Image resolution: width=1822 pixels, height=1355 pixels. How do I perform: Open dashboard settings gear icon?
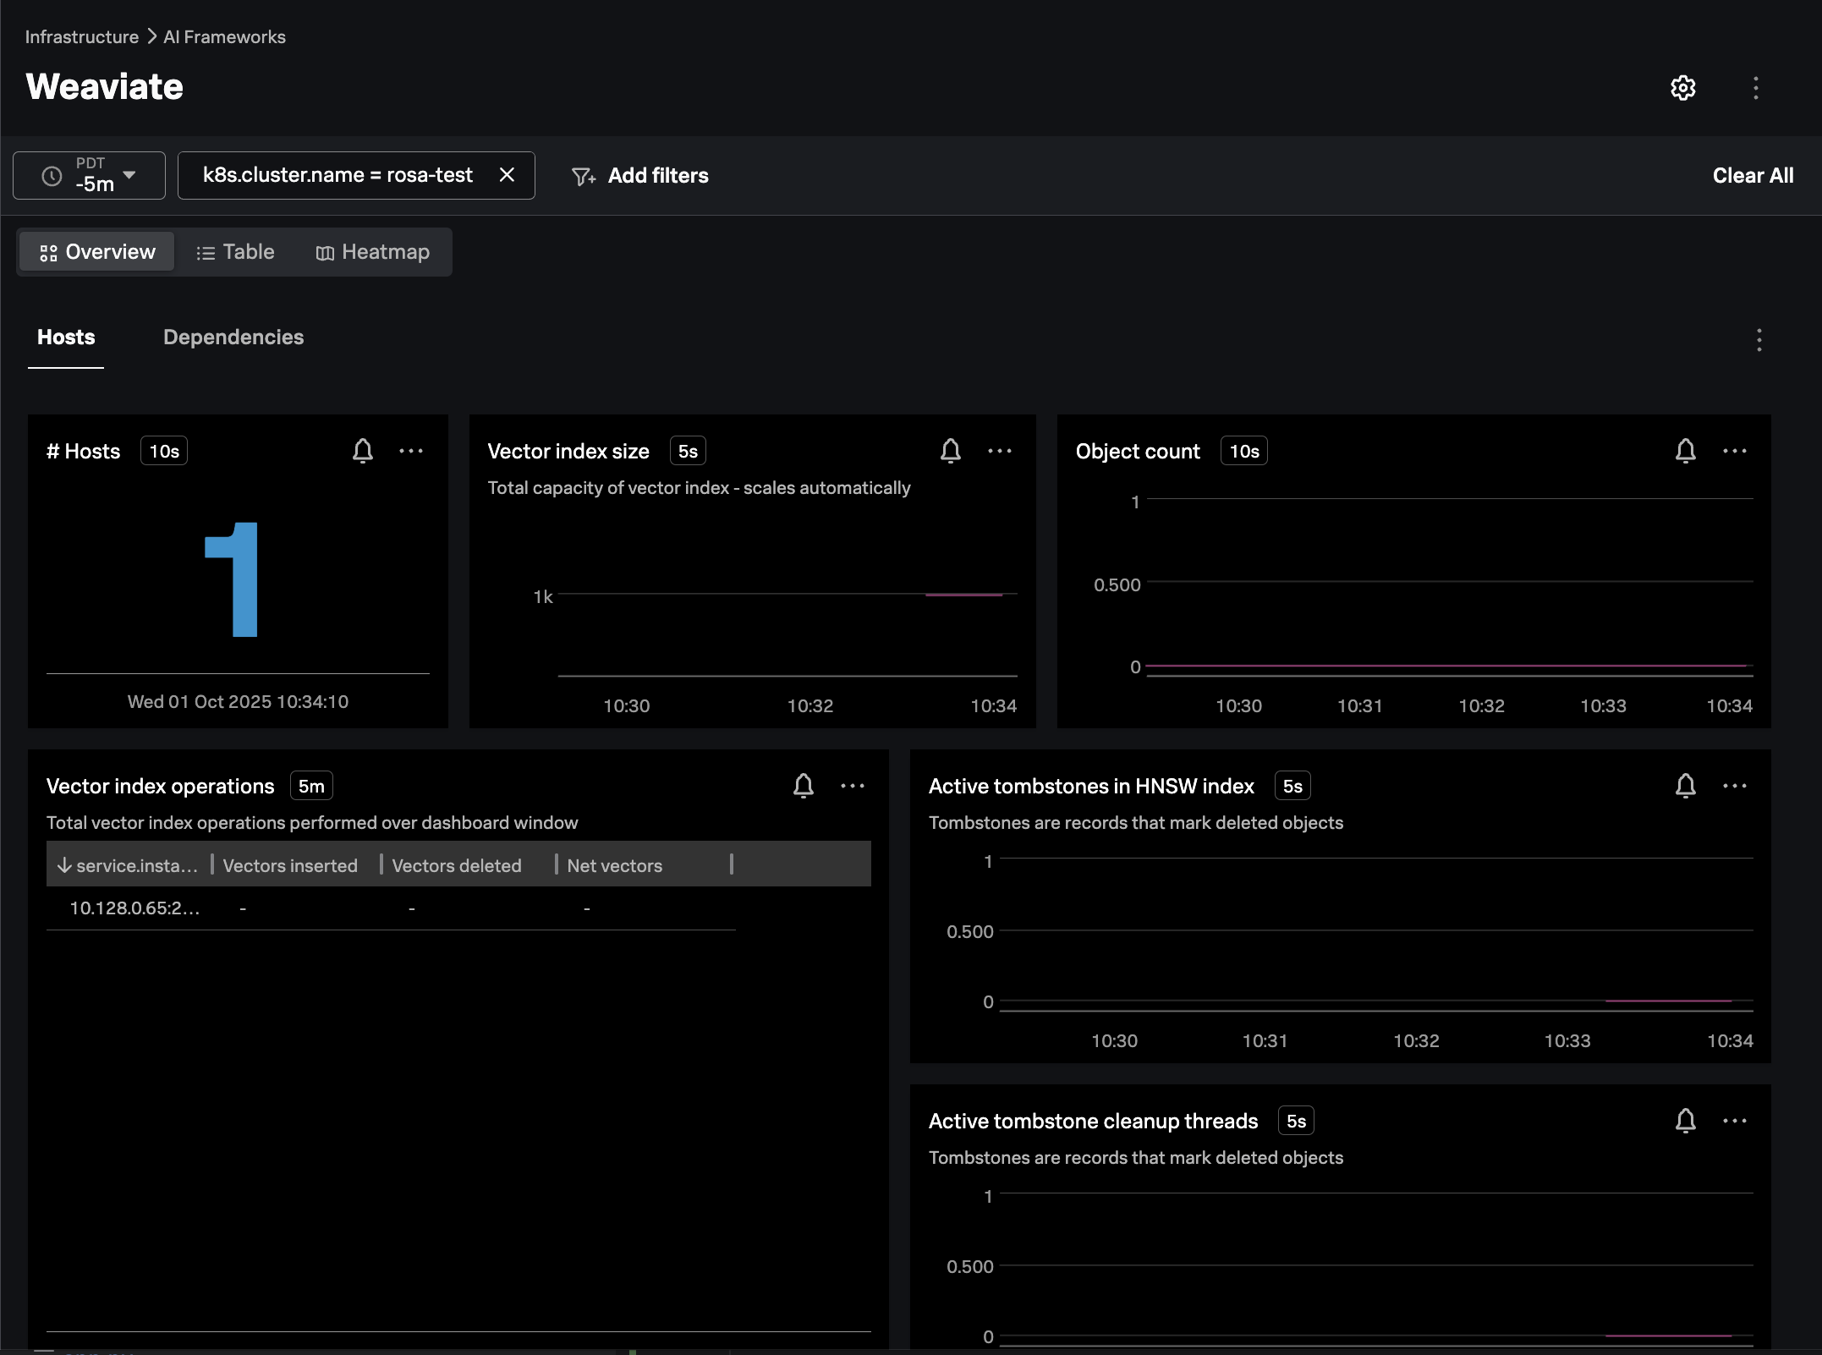[x=1682, y=88]
